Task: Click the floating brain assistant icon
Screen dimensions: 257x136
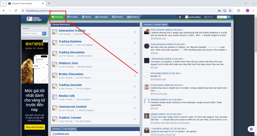Action: coord(251,129)
